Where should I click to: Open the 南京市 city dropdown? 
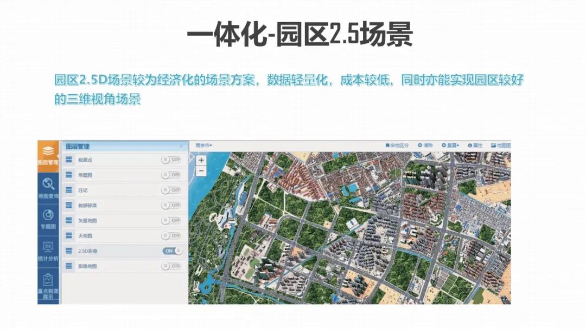203,146
